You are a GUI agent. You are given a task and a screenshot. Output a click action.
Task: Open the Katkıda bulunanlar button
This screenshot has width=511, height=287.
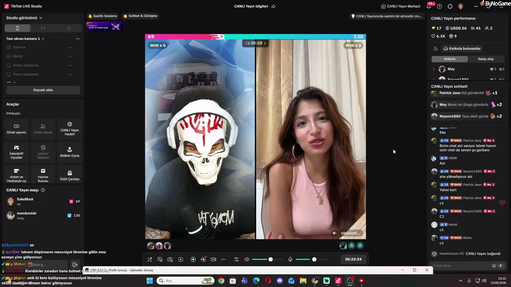click(462, 49)
